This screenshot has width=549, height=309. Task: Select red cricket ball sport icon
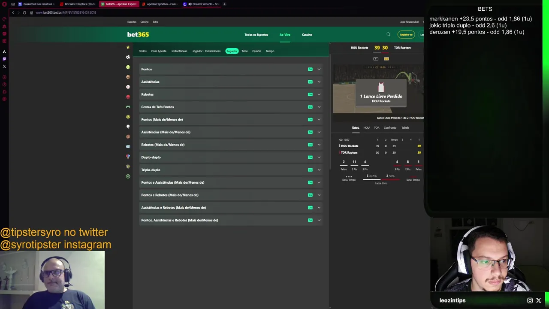point(128,97)
